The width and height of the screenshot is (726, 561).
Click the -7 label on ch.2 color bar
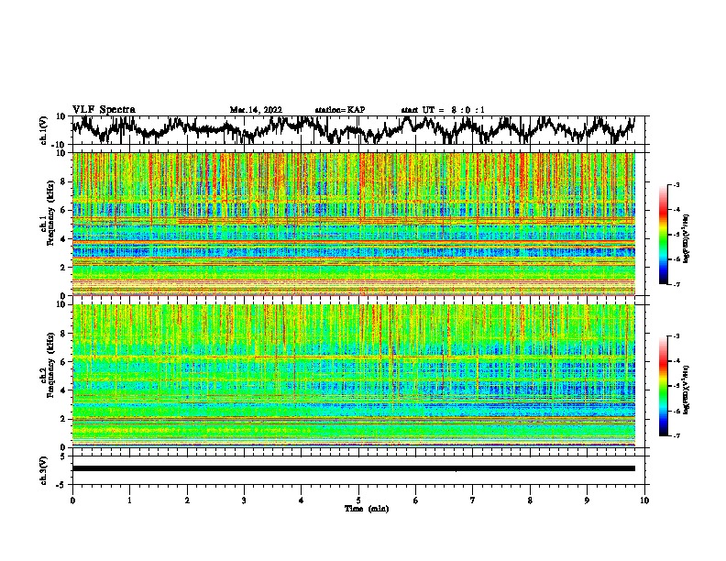coord(676,435)
